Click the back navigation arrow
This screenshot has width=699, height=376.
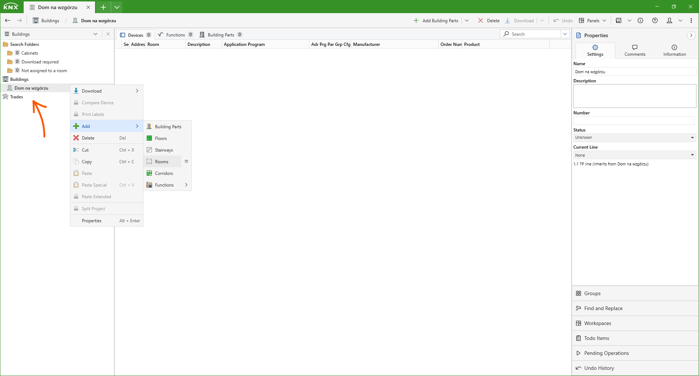click(x=8, y=21)
